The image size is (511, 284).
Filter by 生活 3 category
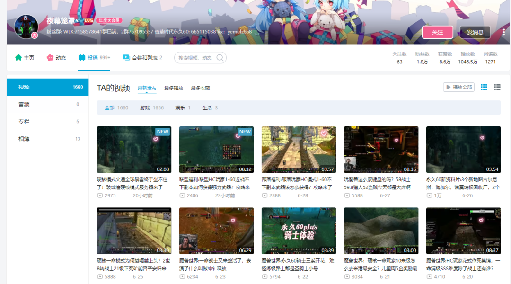pyautogui.click(x=210, y=107)
